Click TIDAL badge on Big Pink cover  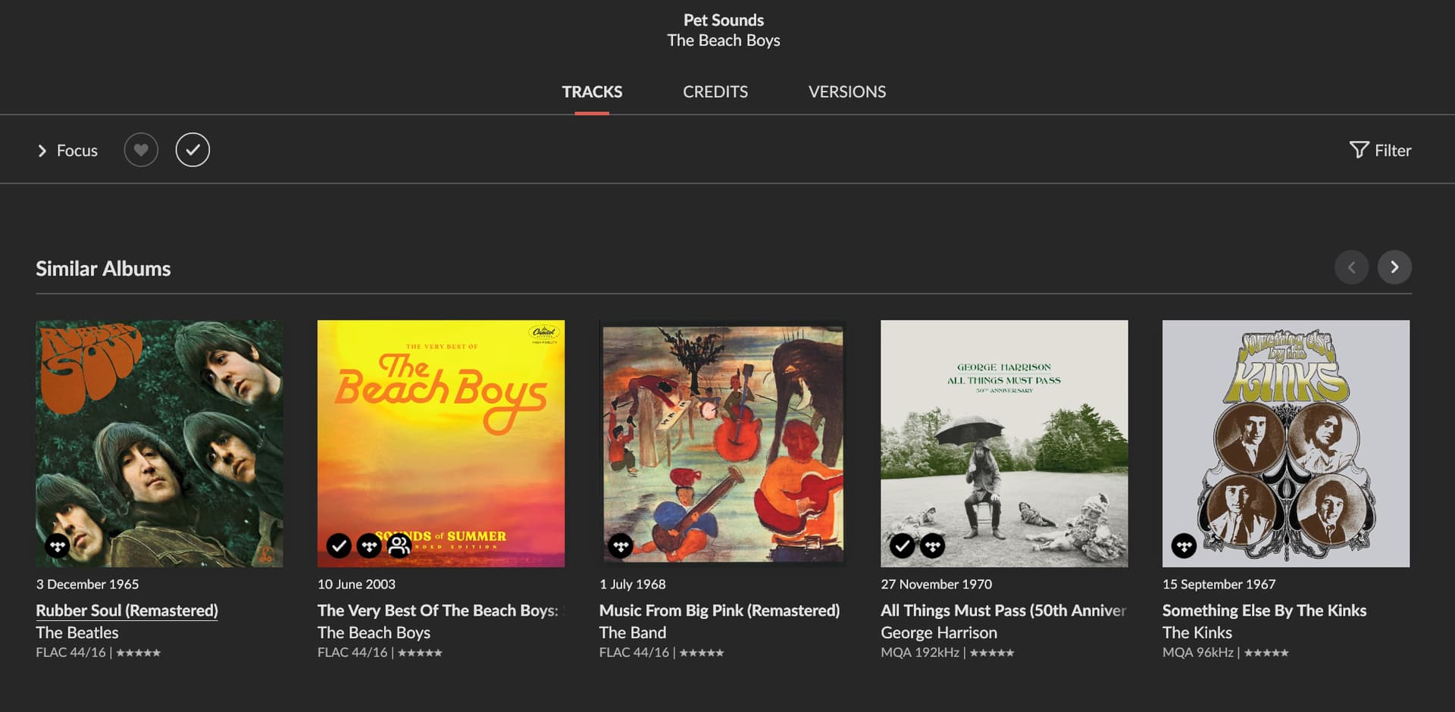coord(621,545)
